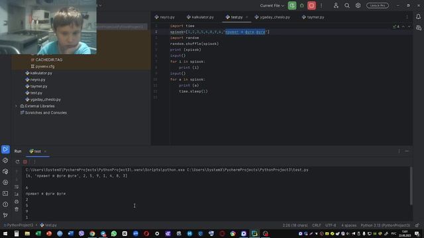The height and width of the screenshot is (238, 424).
Task: Click the caret position 2:26 indicator
Action: coord(295,225)
